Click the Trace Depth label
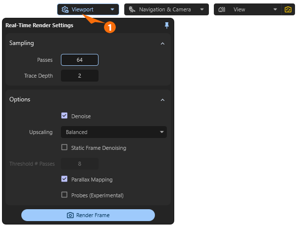Image resolution: width=297 pixels, height=227 pixels. coord(39,76)
